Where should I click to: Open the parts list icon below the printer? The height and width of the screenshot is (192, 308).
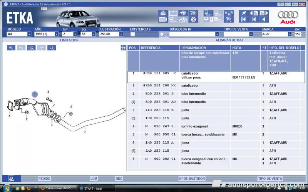(163, 20)
